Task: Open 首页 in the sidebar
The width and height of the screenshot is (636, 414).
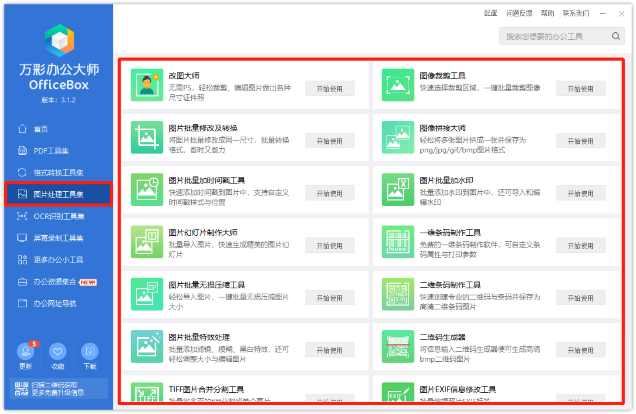Action: pyautogui.click(x=58, y=129)
